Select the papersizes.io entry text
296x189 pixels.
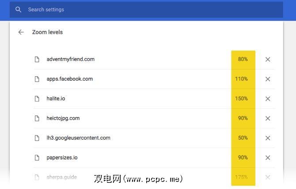pos(62,158)
